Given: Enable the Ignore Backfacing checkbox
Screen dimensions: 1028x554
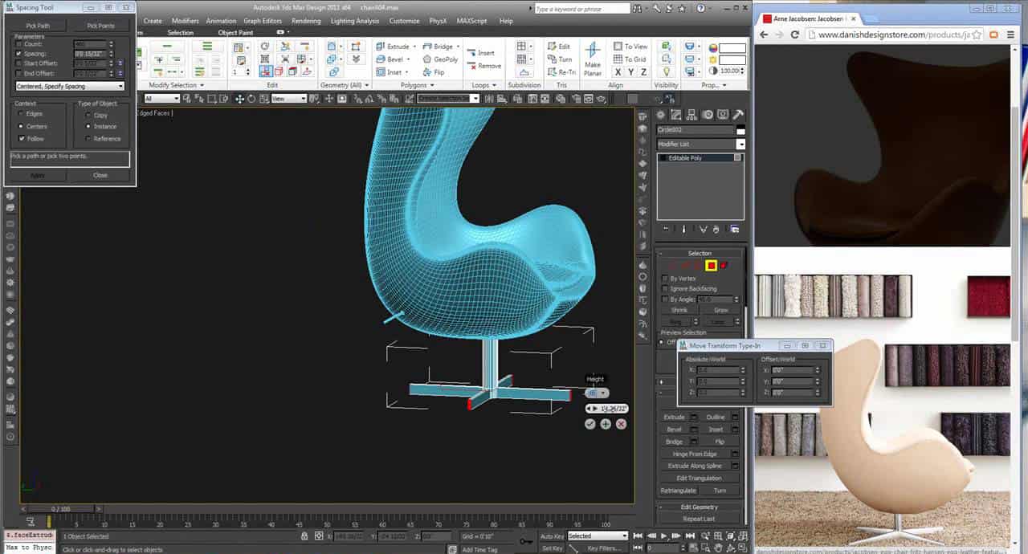Looking at the screenshot, I should tap(664, 288).
